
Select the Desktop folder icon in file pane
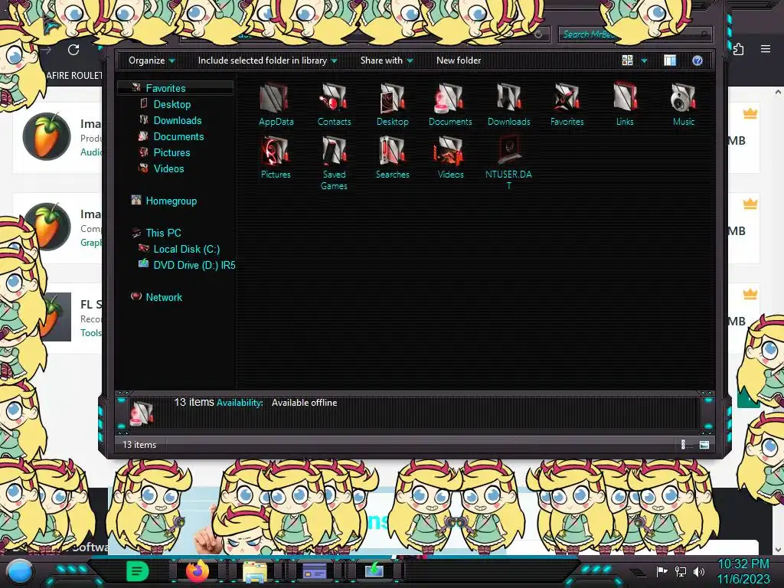coord(393,104)
